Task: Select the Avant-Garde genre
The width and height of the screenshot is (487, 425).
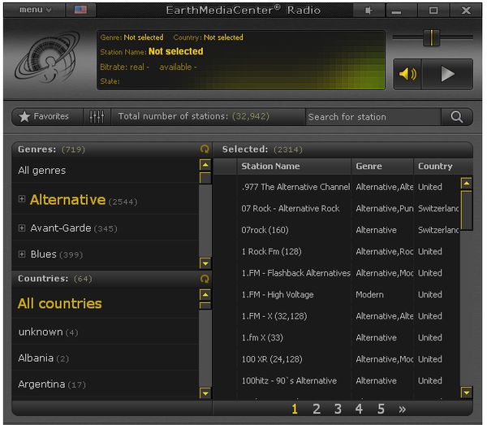Action: click(x=61, y=228)
